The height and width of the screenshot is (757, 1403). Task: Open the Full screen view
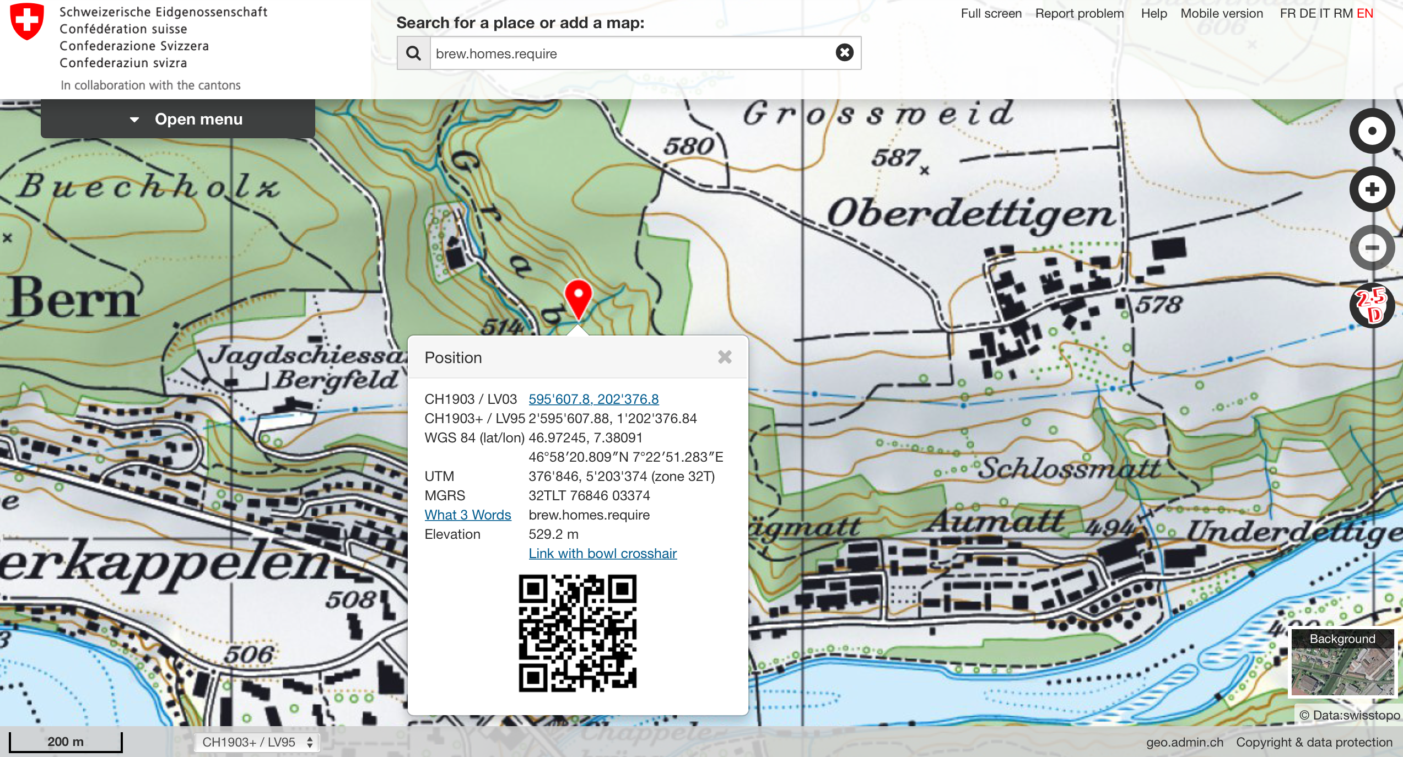[x=991, y=13]
